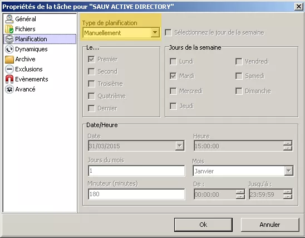305x238 pixels.
Task: Click the Fichiers folder icon
Action: [9, 29]
